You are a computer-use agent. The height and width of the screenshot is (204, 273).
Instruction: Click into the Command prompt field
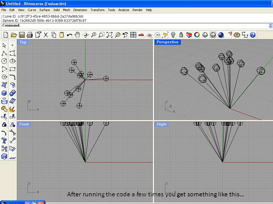[135, 25]
